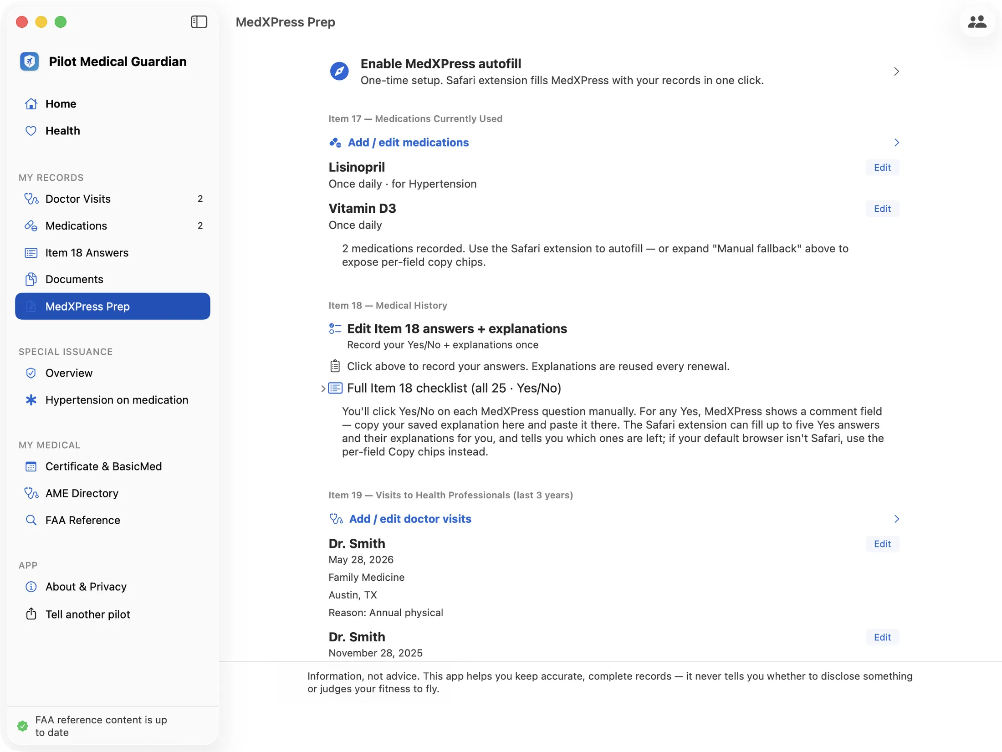
Task: Open the profiles people icon
Action: [976, 22]
